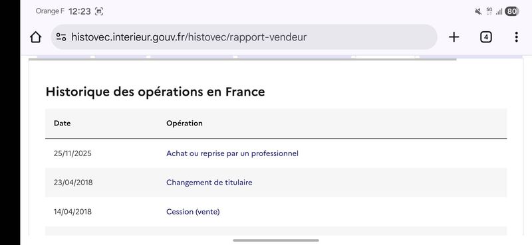Open site info icon in address bar
532x245 pixels.
click(61, 37)
